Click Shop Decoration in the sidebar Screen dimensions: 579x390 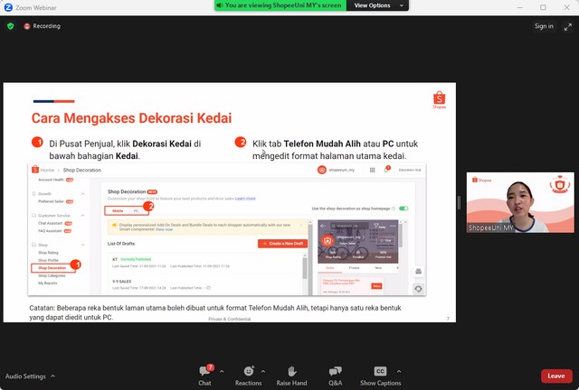tap(52, 268)
